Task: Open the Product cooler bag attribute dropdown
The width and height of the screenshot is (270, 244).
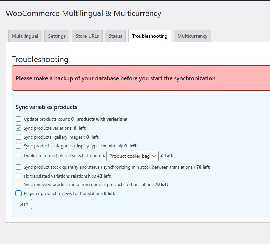Action: [x=132, y=156]
